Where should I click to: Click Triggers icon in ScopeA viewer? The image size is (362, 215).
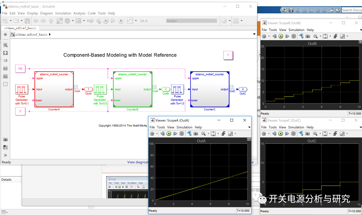223,134
